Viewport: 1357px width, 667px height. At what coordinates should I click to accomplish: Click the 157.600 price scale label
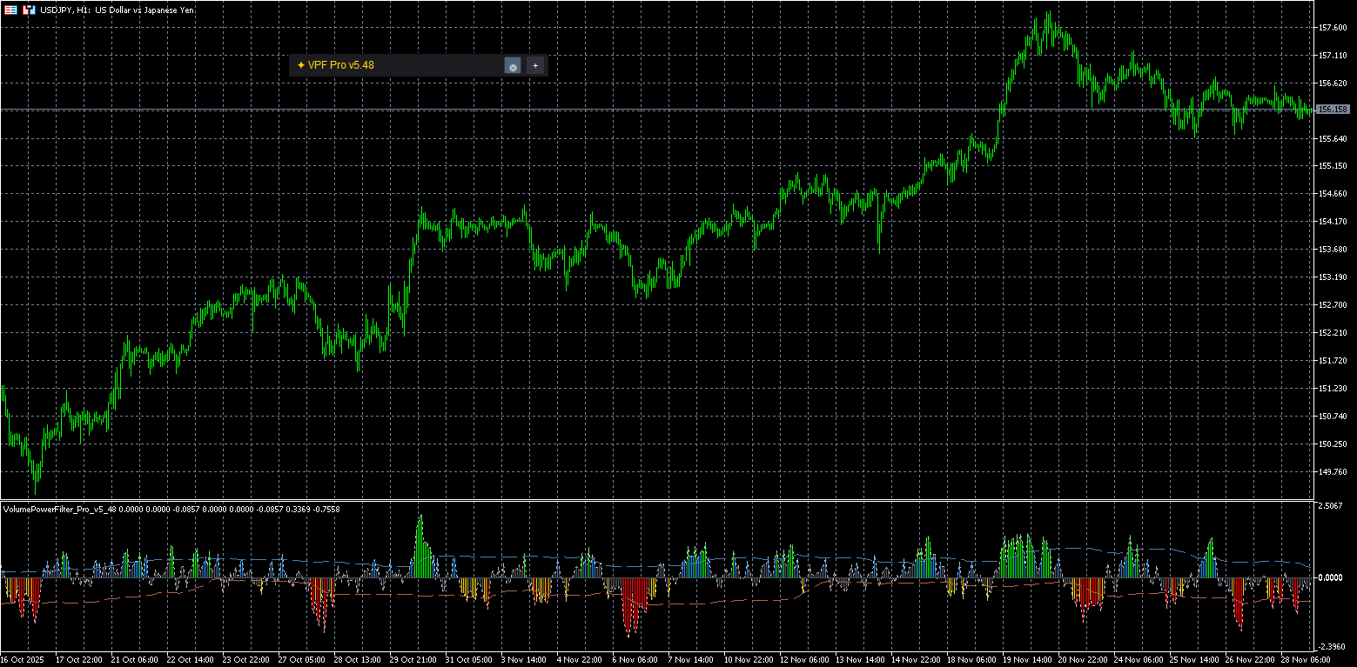tap(1333, 28)
